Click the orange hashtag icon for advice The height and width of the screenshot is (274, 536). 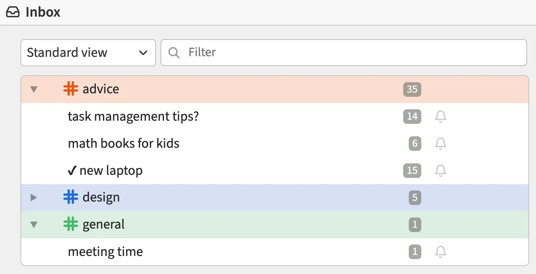pos(71,89)
